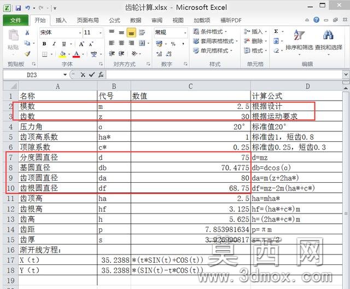Toggle wrap text icon
This screenshot has width=350, height=289.
click(142, 33)
